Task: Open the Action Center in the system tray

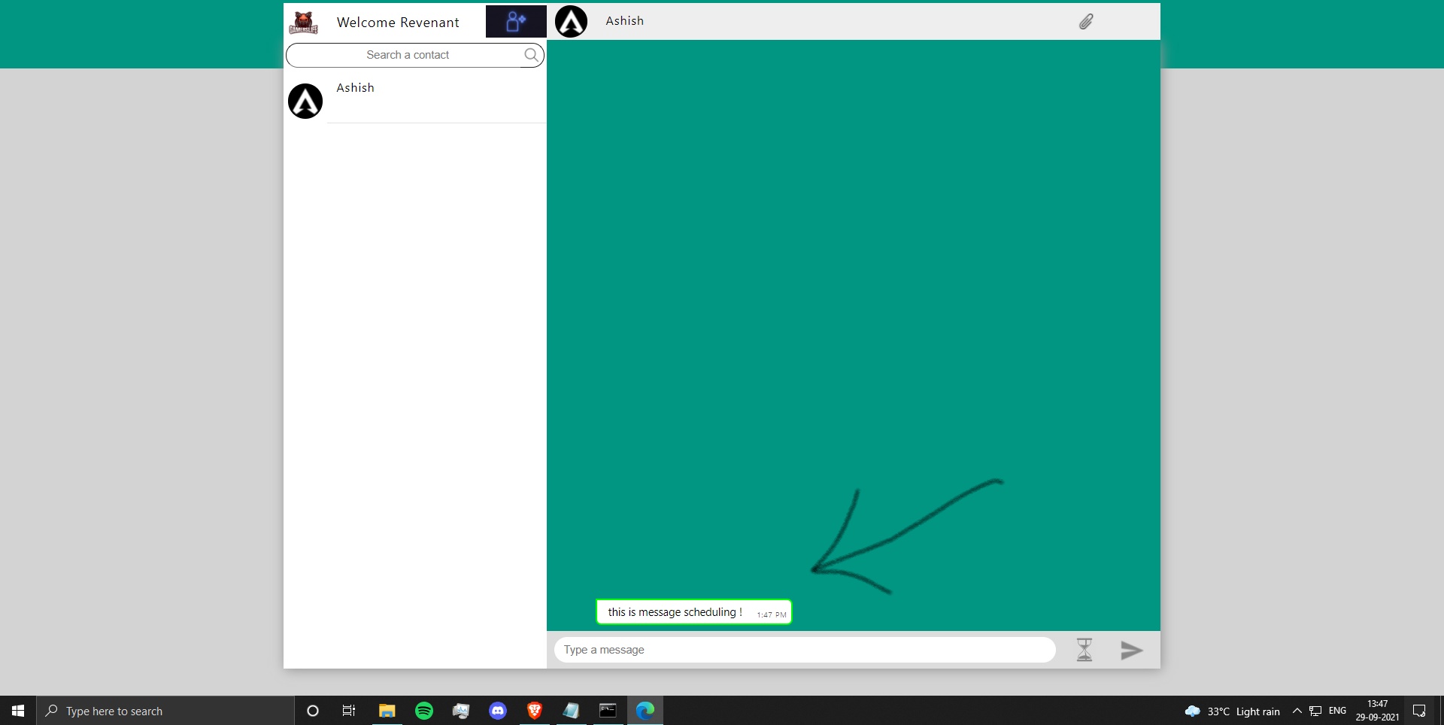Action: pos(1419,710)
